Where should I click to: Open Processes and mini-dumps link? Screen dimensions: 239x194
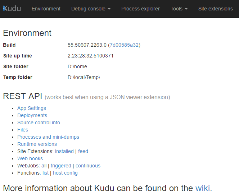point(48,137)
